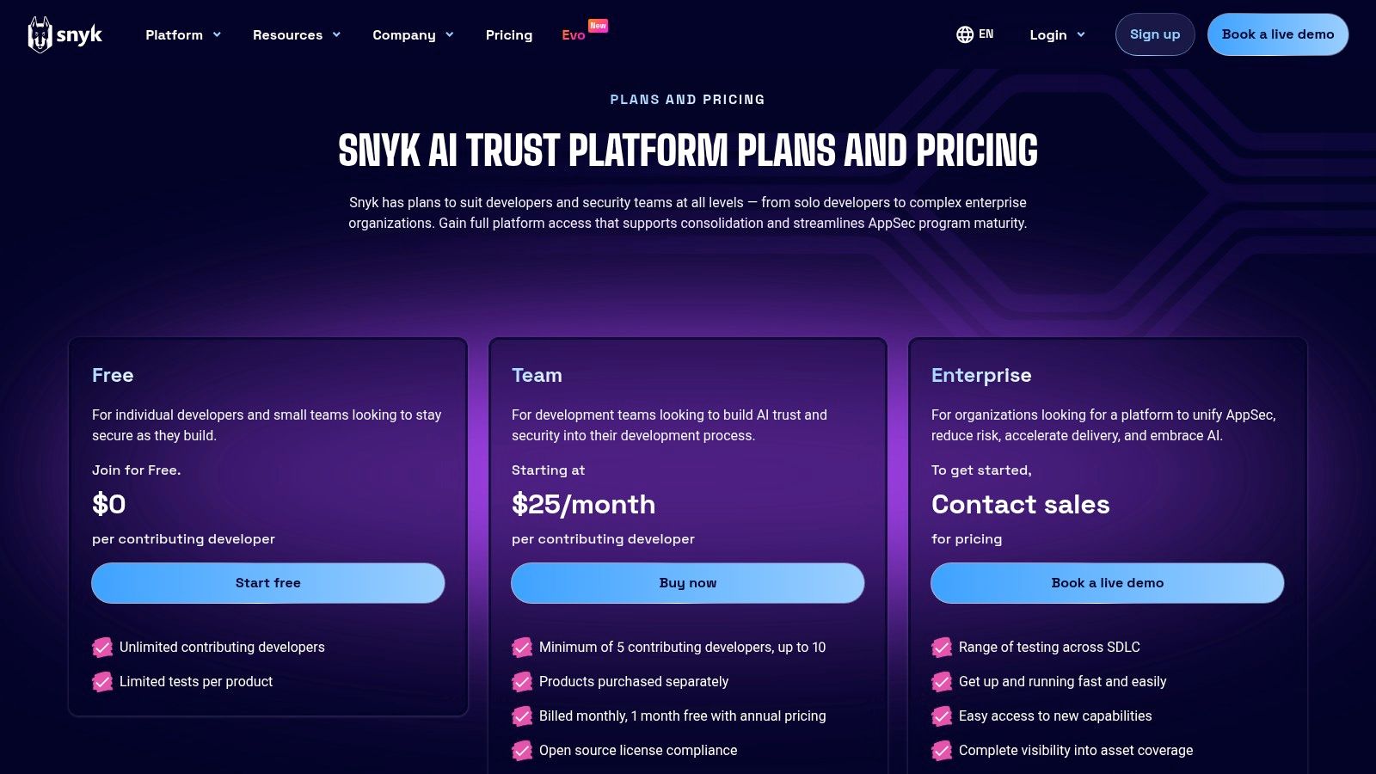Click the checkmark beside Limited tests per product
Image resolution: width=1376 pixels, height=774 pixels.
coord(102,681)
